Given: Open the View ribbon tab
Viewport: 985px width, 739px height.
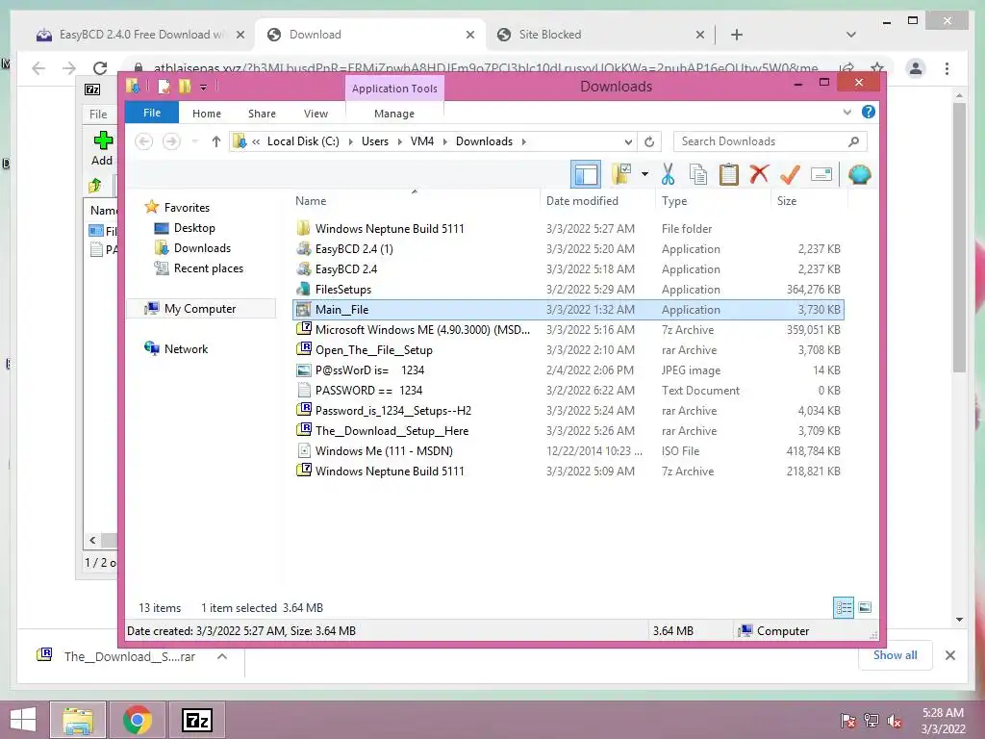Looking at the screenshot, I should [x=316, y=114].
